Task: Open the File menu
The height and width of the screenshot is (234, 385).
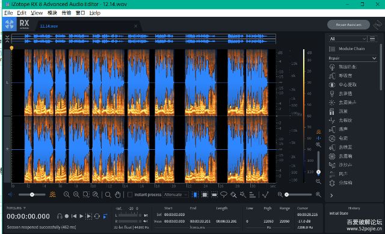Action: [x=8, y=13]
